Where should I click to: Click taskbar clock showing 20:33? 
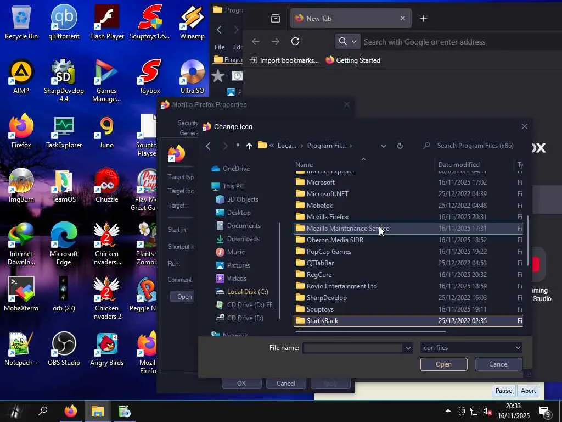pyautogui.click(x=513, y=411)
